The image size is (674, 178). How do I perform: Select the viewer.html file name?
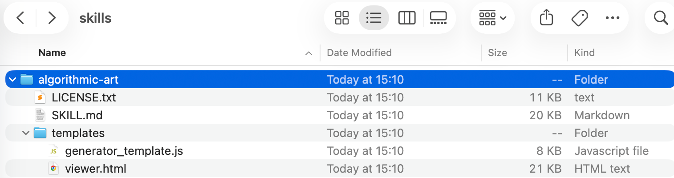click(x=96, y=169)
